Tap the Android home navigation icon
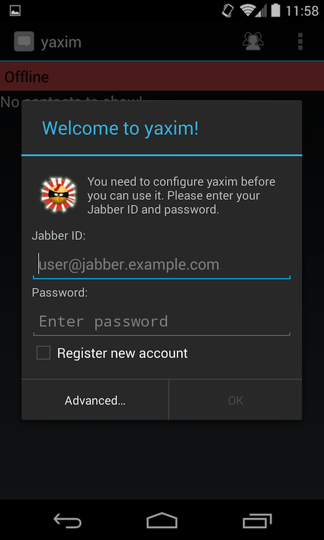The height and width of the screenshot is (540, 324). tap(162, 521)
